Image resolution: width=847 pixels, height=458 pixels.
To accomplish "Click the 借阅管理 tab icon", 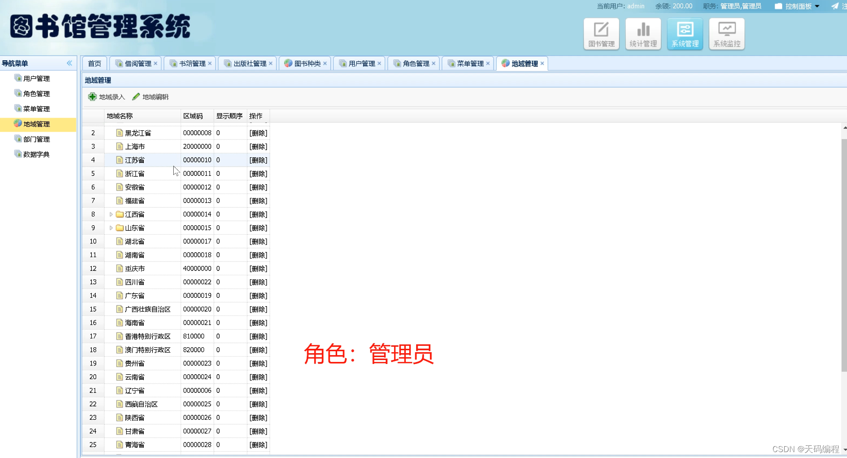I will (119, 64).
